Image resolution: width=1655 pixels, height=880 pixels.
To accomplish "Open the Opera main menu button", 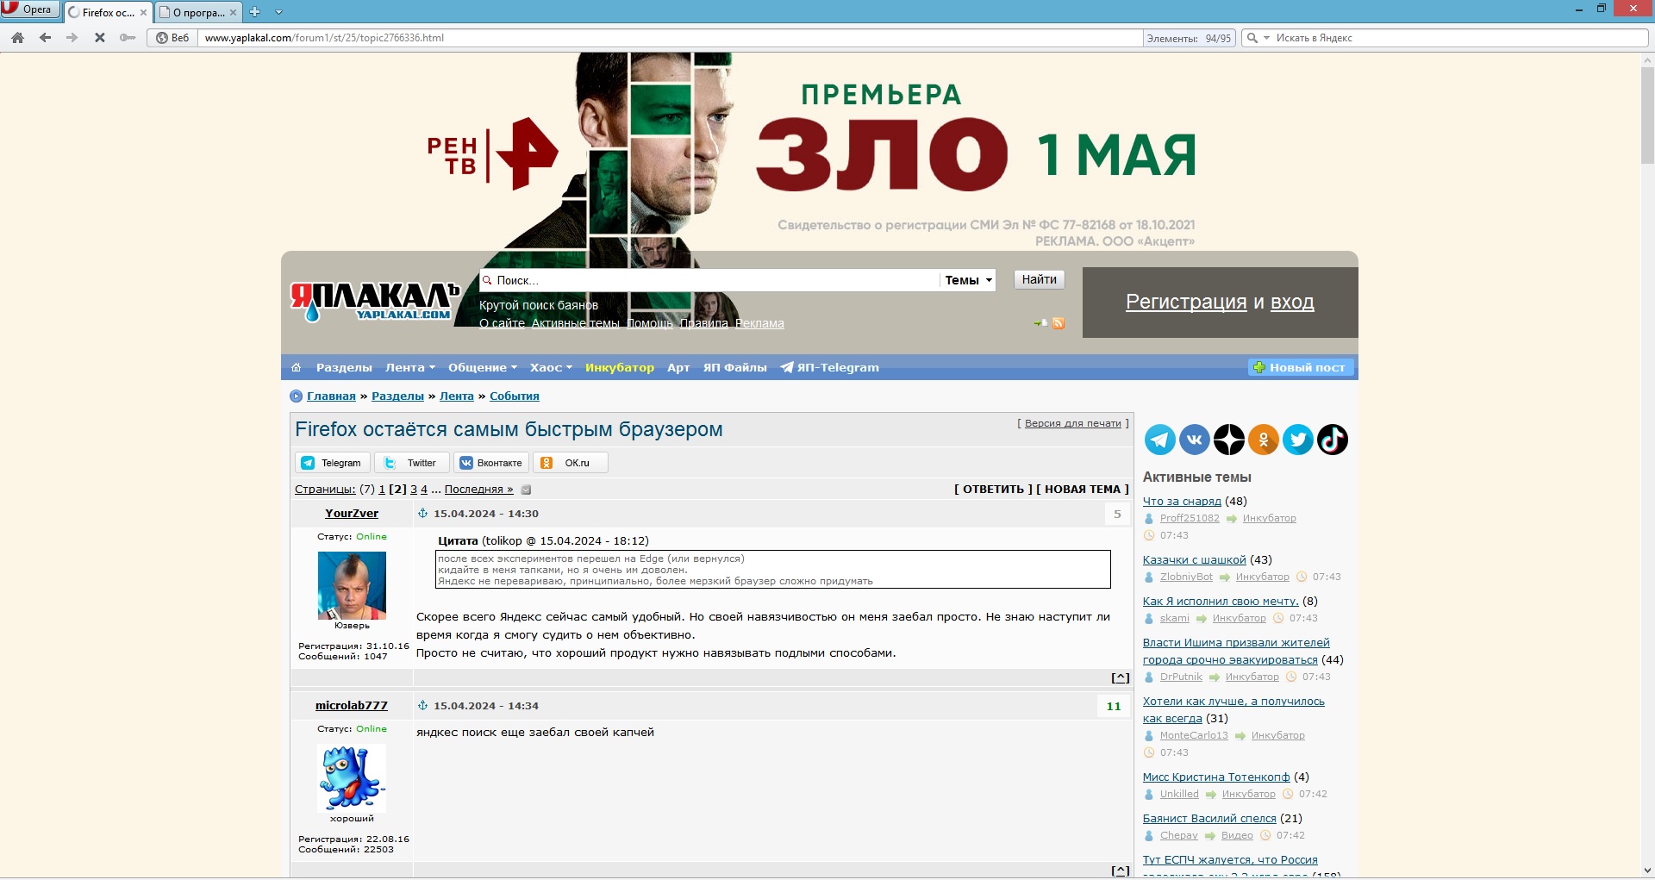I will [x=29, y=9].
